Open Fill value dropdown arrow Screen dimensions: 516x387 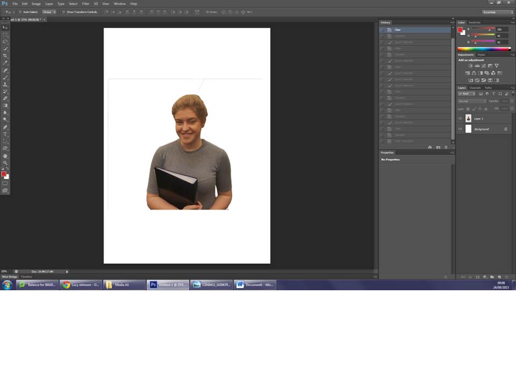coord(512,109)
